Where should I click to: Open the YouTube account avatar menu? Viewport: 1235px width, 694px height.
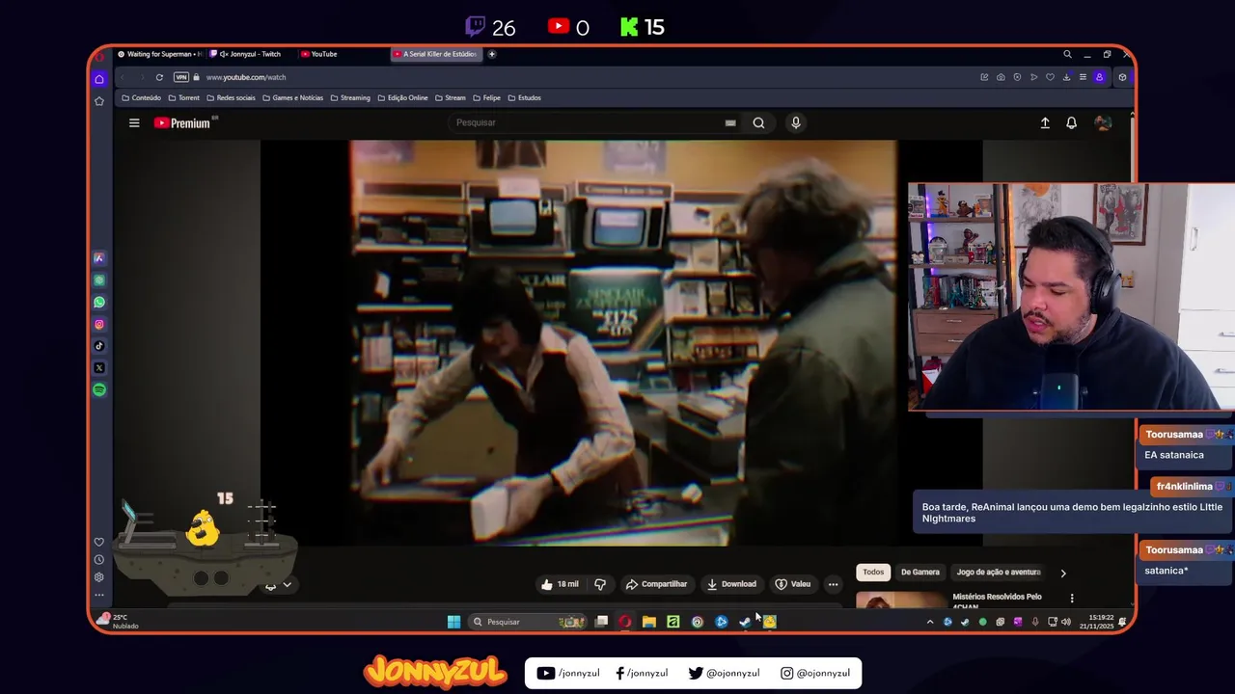click(1103, 122)
